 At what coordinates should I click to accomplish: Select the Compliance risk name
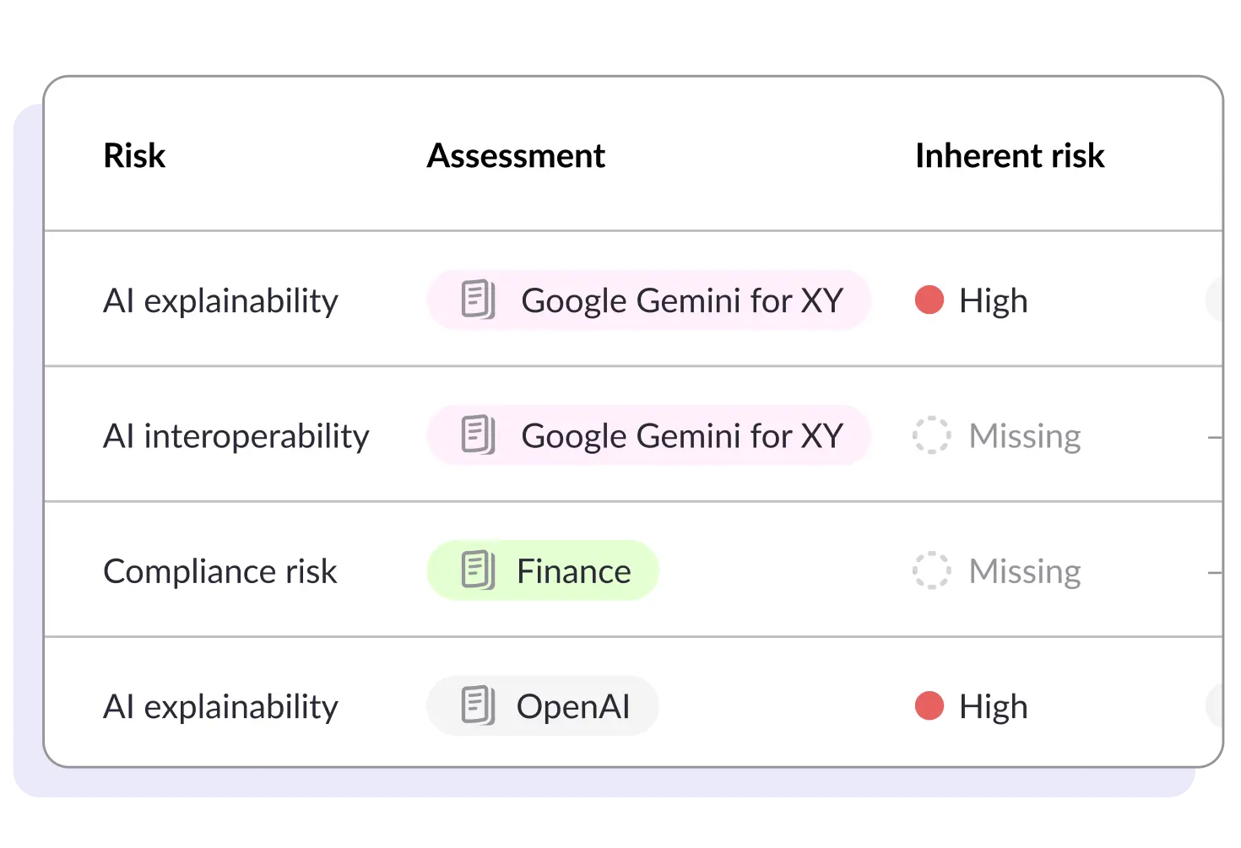coord(220,571)
